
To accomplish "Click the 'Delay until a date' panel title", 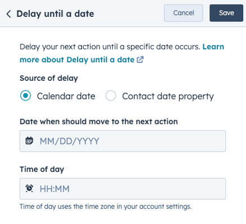I will [x=55, y=14].
